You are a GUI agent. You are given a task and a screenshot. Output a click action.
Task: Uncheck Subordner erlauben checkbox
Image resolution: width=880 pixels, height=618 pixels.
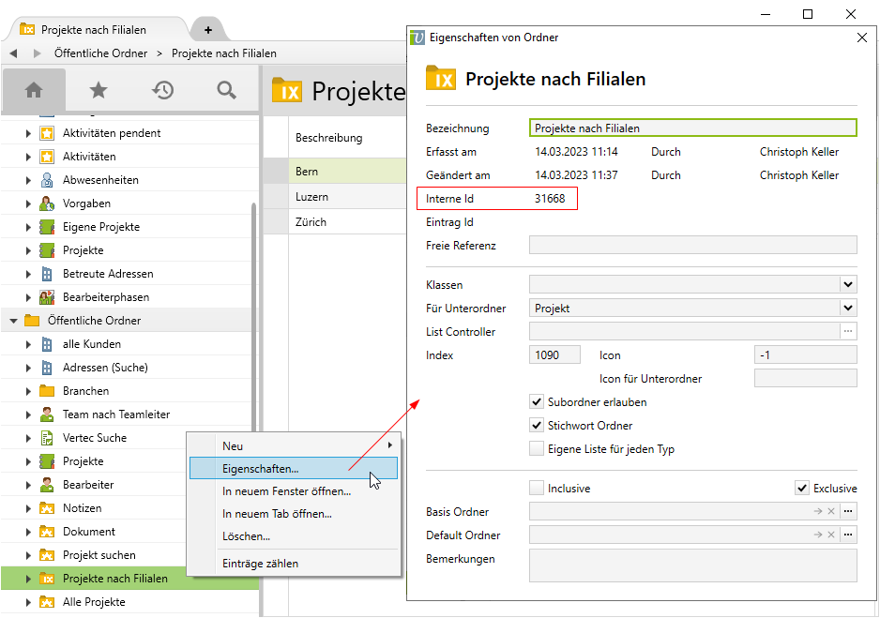[x=537, y=401]
